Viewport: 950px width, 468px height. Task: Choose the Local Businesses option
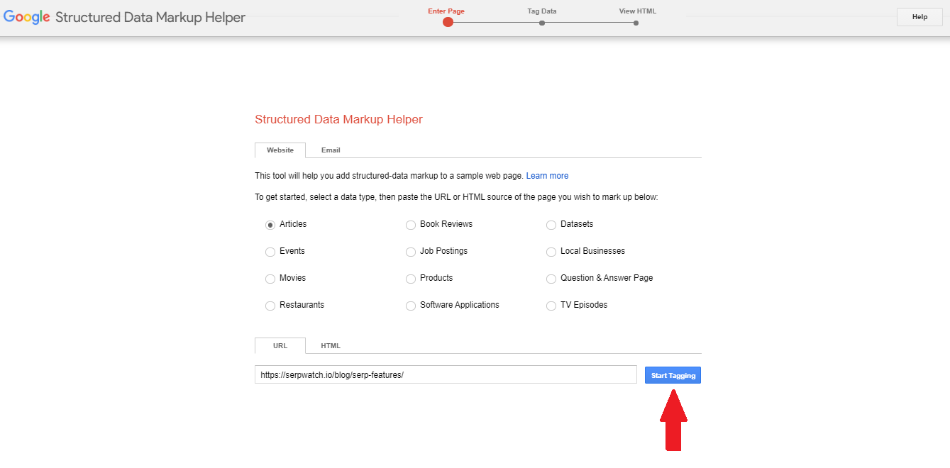[551, 252]
